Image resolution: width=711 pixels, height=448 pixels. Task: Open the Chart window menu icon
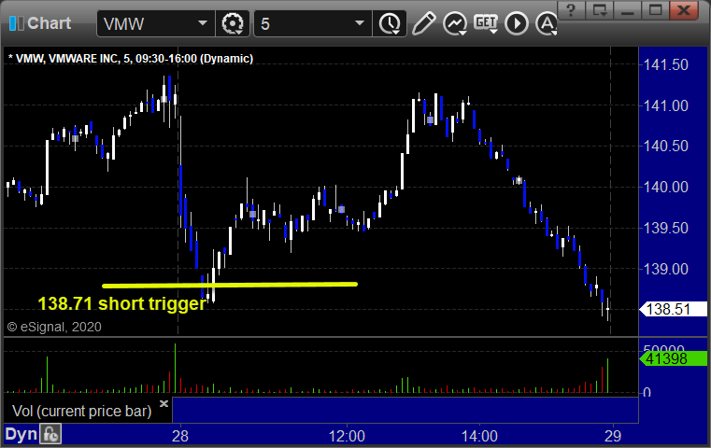(16, 23)
